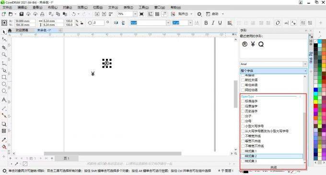Switch to the 欢迎屏幕 tab

click(x=22, y=30)
